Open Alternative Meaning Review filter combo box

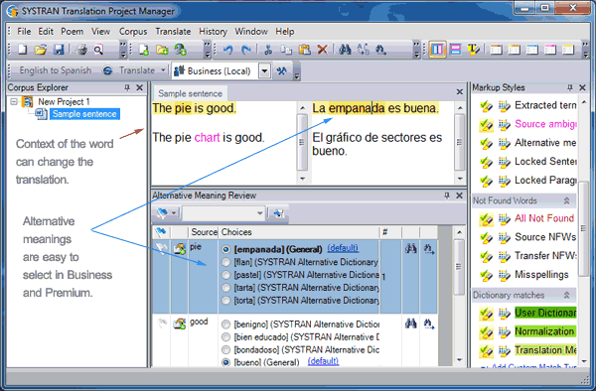pyautogui.click(x=223, y=213)
